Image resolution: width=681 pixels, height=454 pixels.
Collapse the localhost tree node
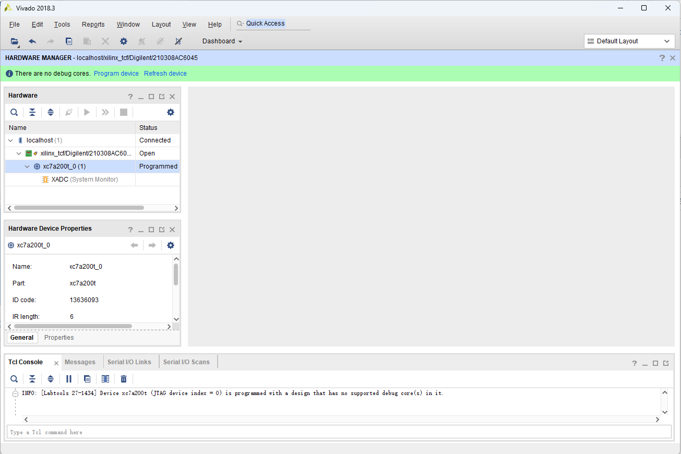11,140
